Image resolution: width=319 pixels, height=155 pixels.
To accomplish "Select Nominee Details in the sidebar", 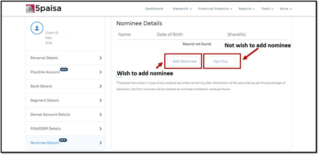I will 65,143.
